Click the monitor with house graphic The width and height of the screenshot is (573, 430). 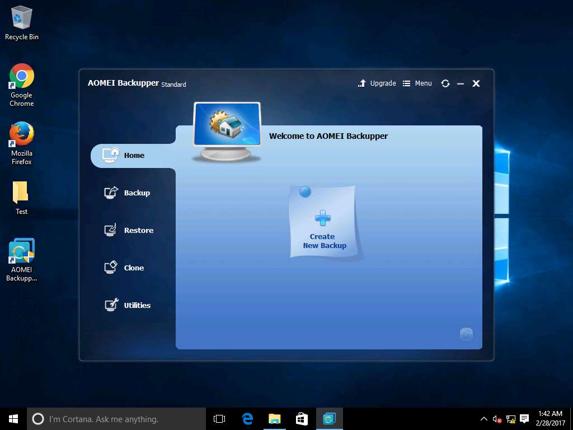(x=227, y=132)
